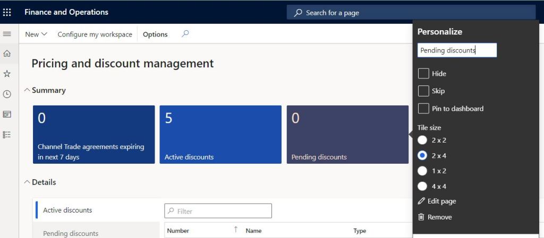Expand the hamburger navigation pane
This screenshot has width=544, height=238.
[7, 34]
